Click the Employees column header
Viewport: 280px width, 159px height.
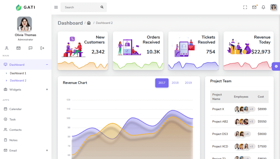pos(241,97)
